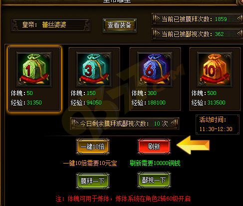Viewport: 243px width, 206px height.
Task: Select the orange bag icon numbered 10
Action: 215,69
